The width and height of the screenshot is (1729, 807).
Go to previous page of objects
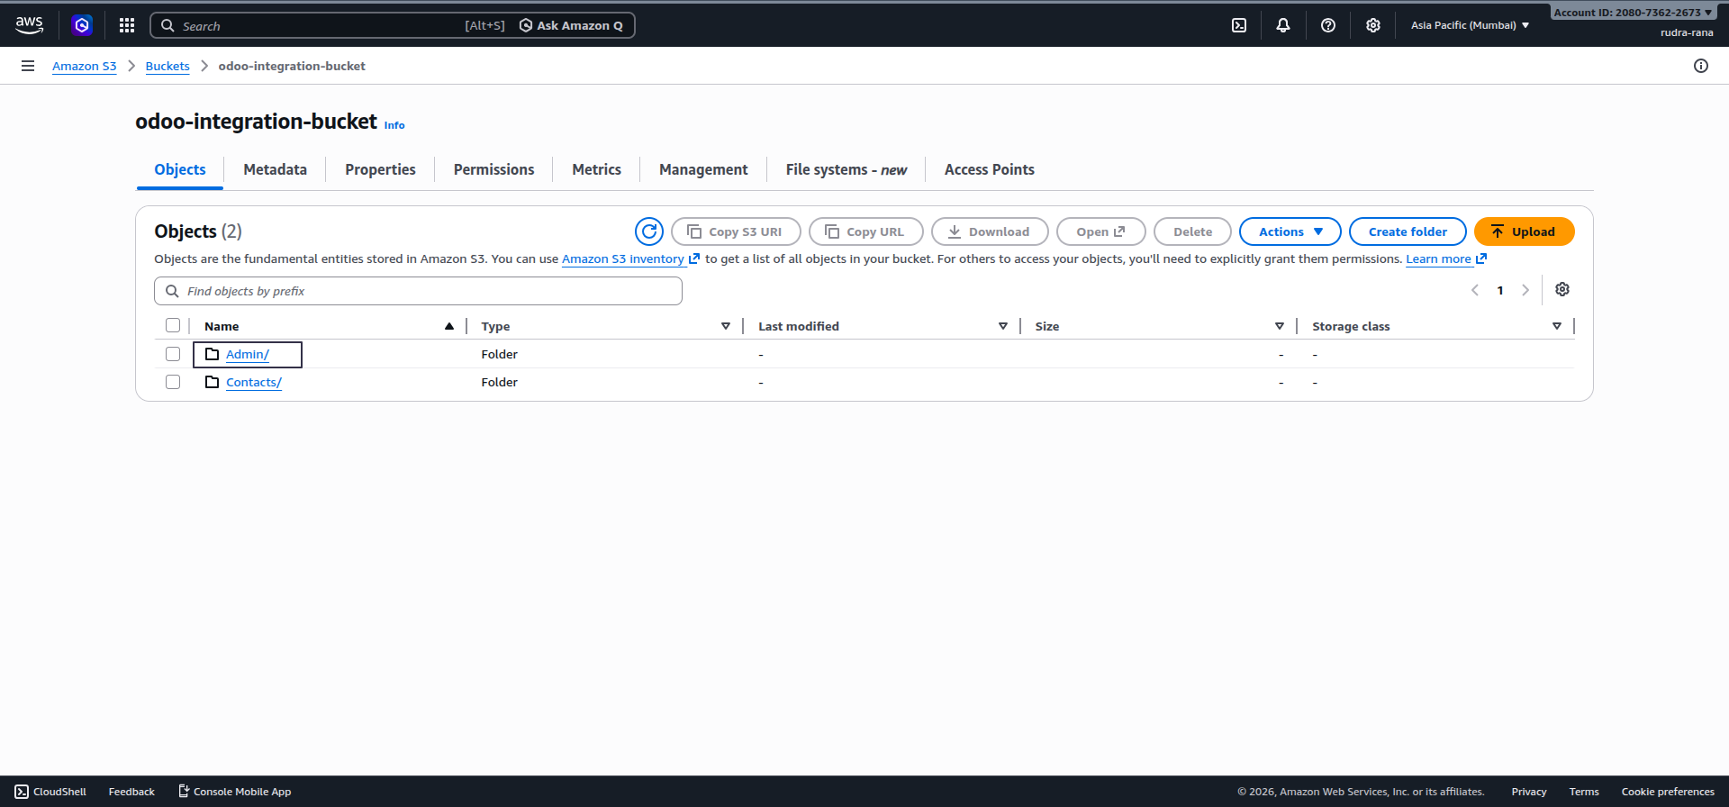1475,290
